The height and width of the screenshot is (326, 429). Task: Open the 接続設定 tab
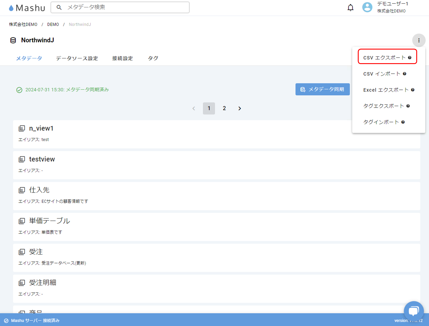(x=122, y=58)
